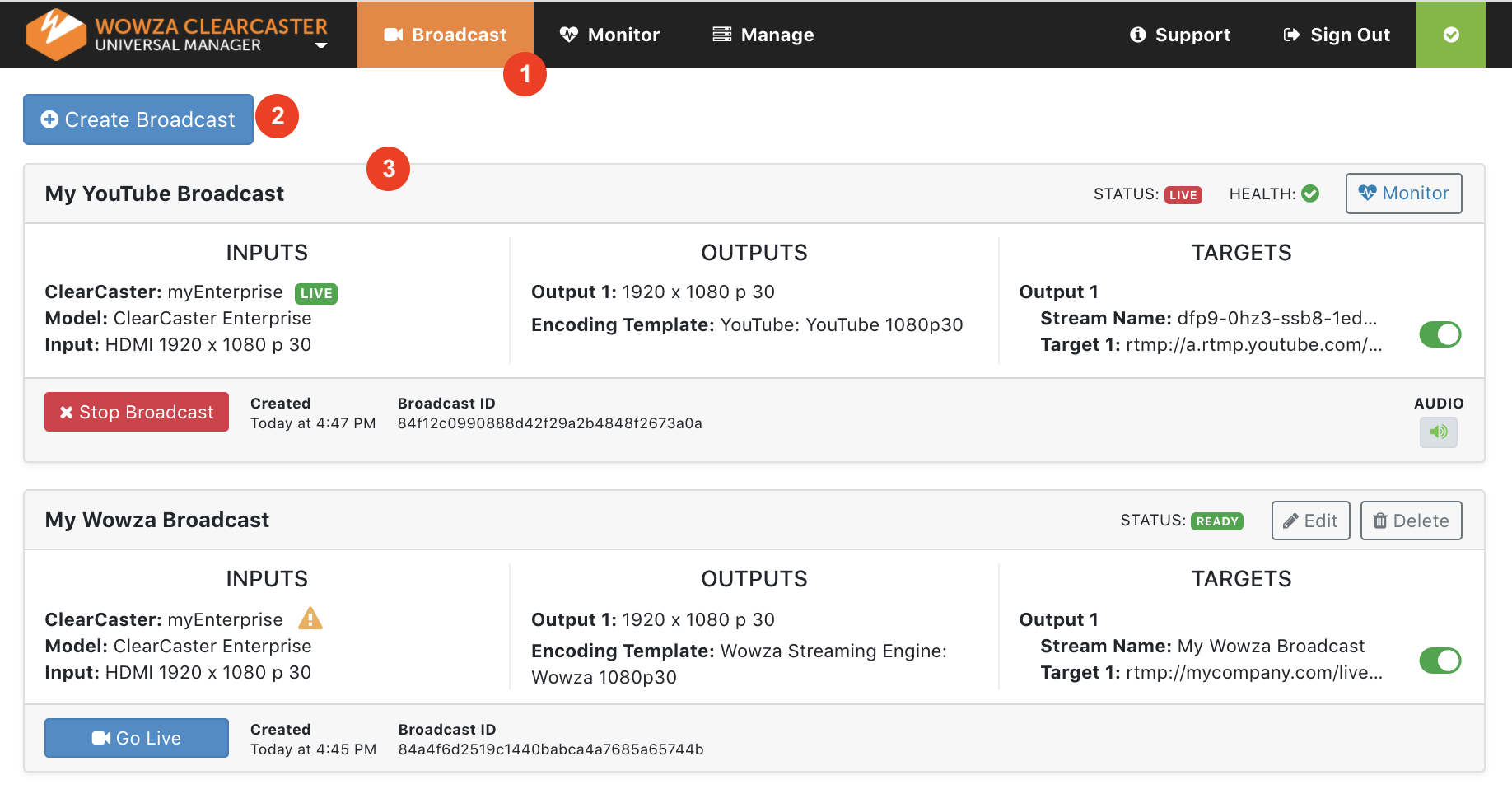Click Encoding Template Wowza Streaming Engine text
The image size is (1512, 789).
pos(739,664)
